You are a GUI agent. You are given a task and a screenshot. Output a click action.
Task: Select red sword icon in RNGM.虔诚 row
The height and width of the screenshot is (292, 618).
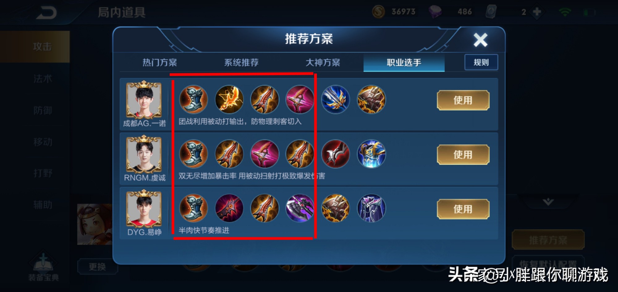coord(335,154)
